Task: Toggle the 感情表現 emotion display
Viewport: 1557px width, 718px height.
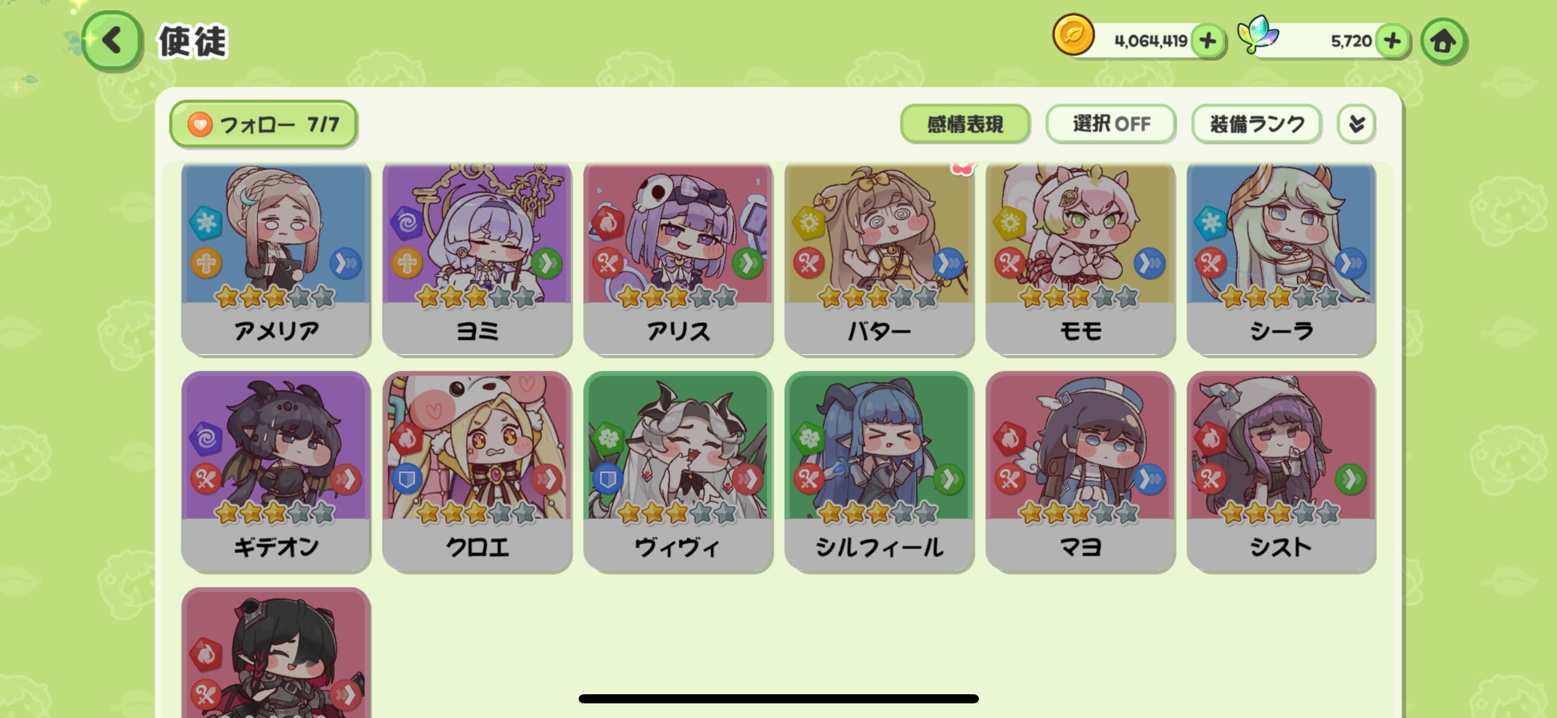Action: [x=965, y=124]
